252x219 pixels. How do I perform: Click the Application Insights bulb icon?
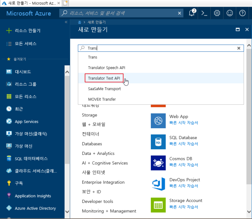pyautogui.click(x=9, y=195)
